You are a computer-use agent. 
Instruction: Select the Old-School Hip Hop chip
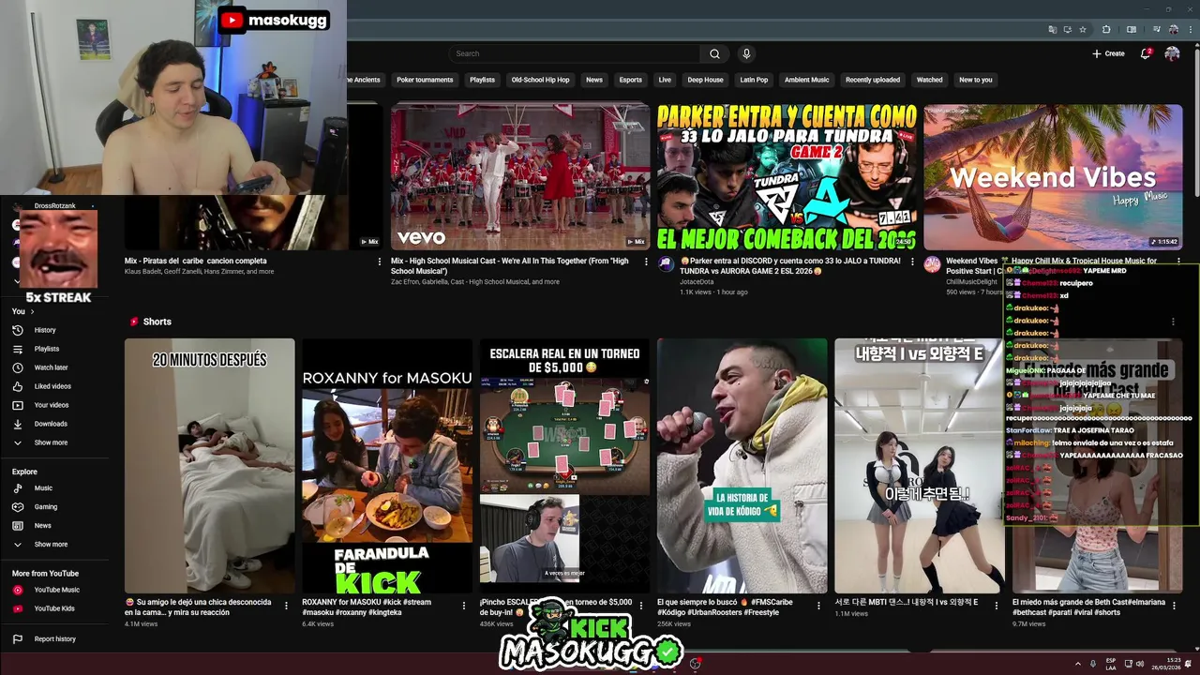540,80
